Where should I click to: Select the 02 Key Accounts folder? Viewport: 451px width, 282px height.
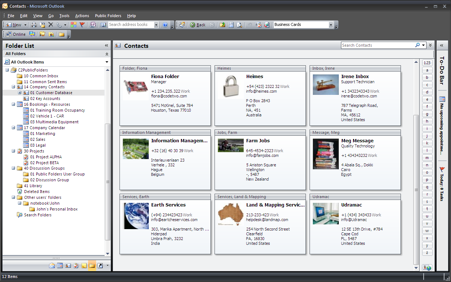coord(45,98)
